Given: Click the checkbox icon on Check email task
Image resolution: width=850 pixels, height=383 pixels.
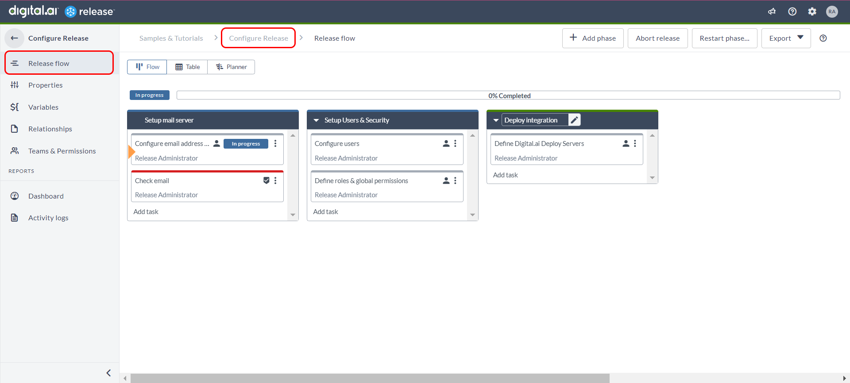Looking at the screenshot, I should click(267, 180).
